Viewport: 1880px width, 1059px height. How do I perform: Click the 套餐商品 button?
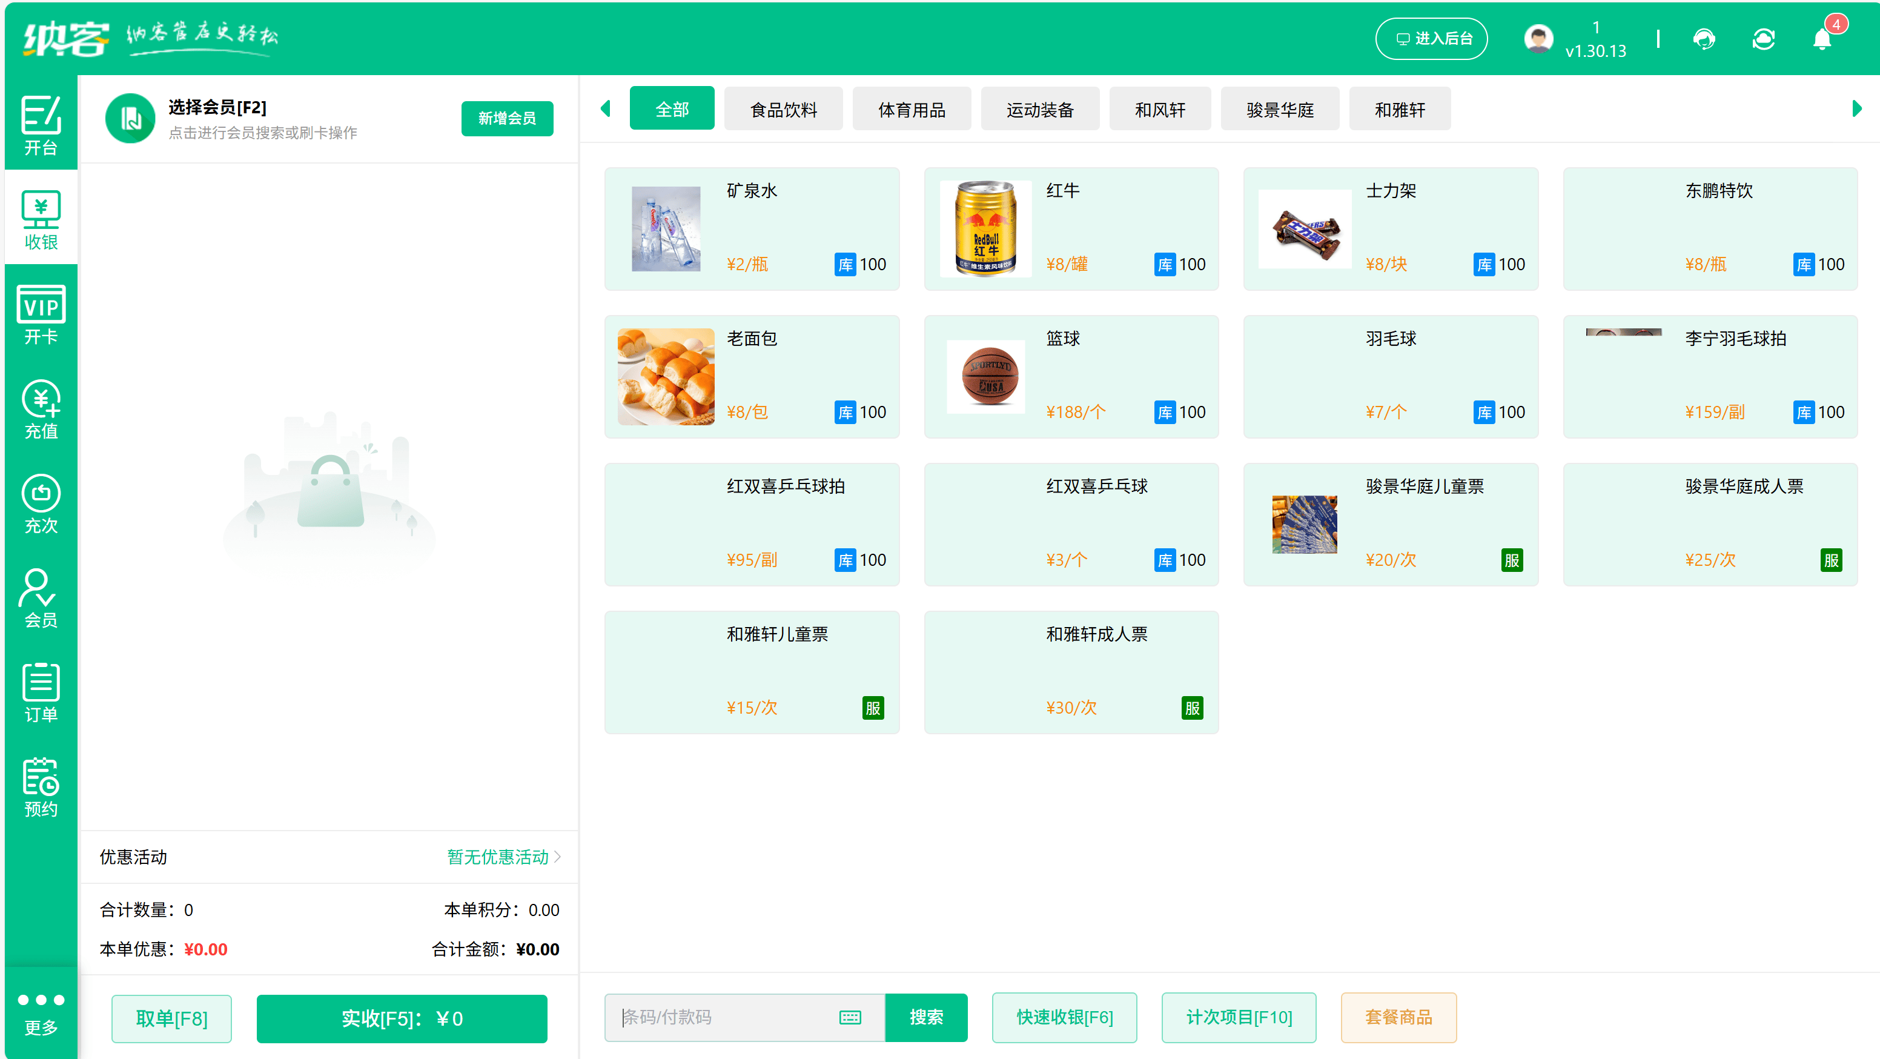point(1398,1017)
